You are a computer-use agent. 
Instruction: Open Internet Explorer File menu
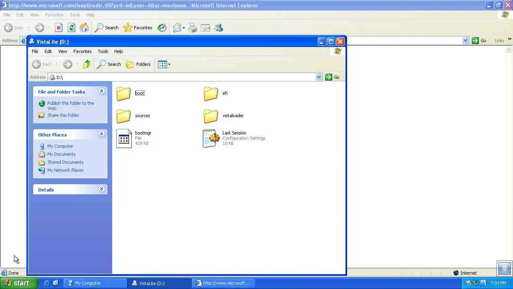(7, 15)
